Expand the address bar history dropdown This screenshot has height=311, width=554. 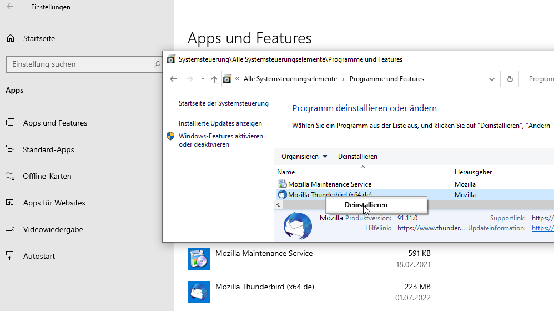[491, 79]
